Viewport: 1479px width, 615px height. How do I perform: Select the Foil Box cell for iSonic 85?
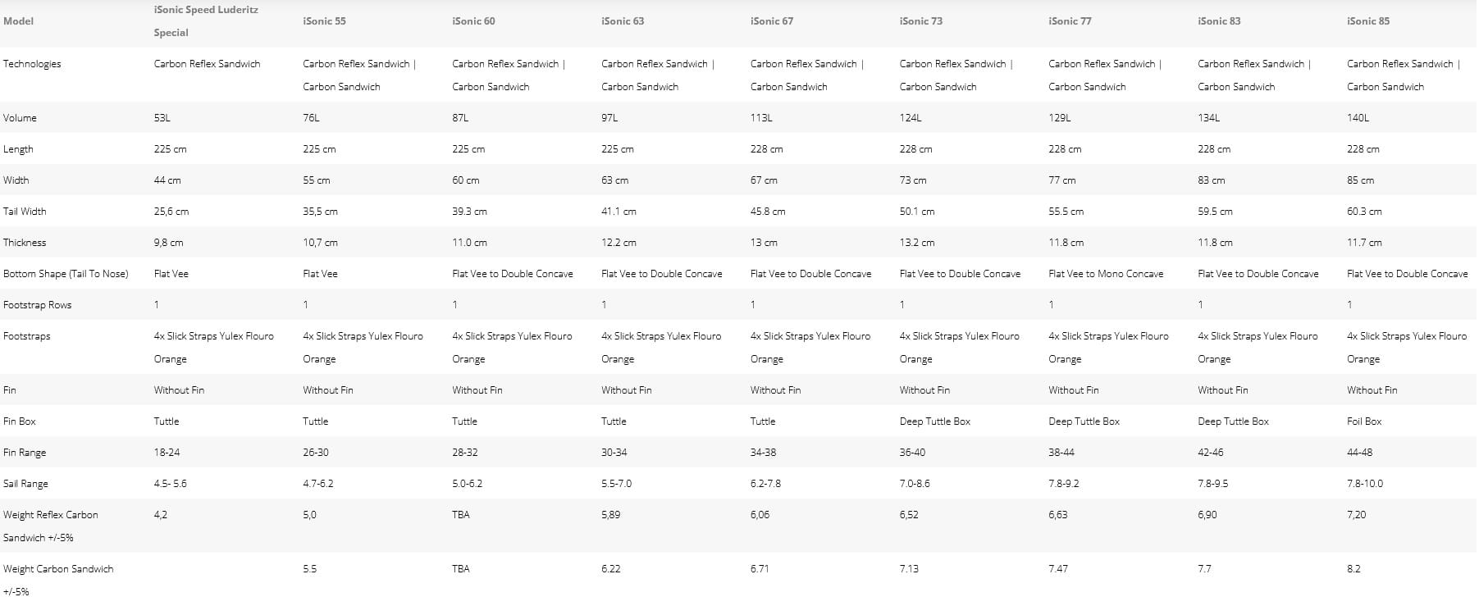1363,421
